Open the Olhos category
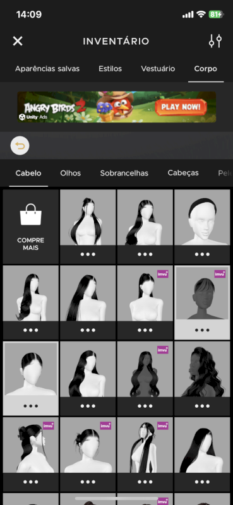 (71, 173)
